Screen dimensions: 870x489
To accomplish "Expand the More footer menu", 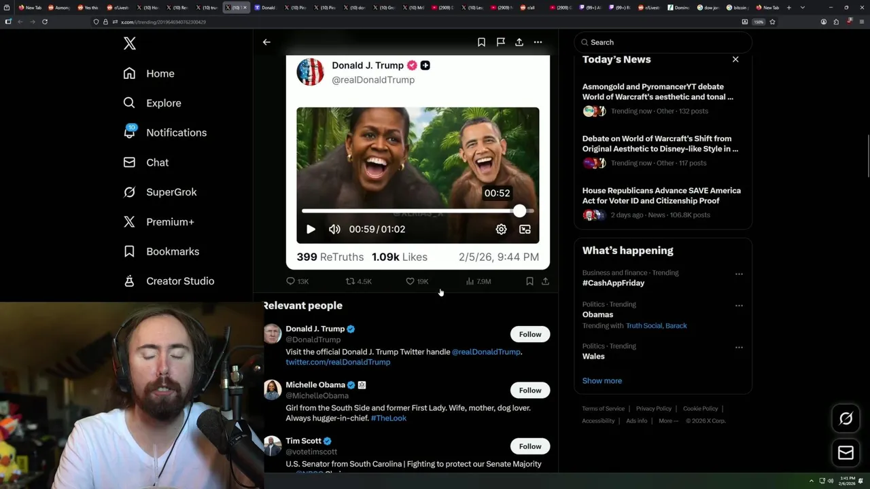I will point(668,421).
